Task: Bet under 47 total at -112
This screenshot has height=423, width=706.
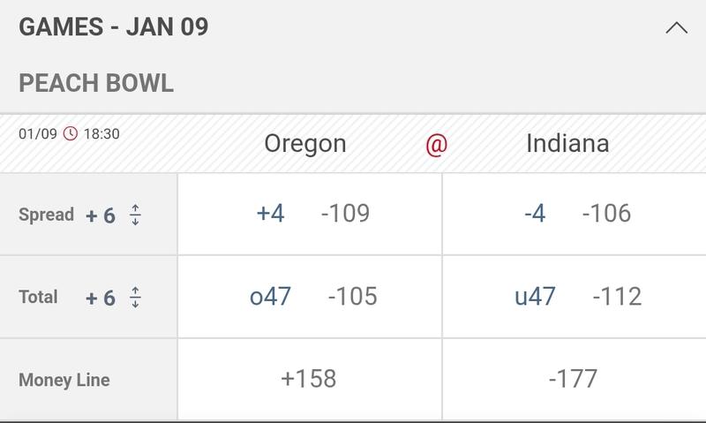Action: pos(575,297)
